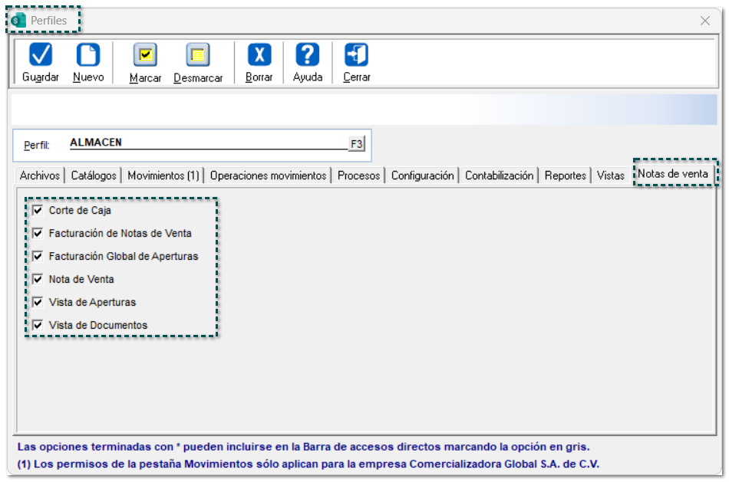
Task: Switch to the Catálogos tab
Action: (94, 175)
